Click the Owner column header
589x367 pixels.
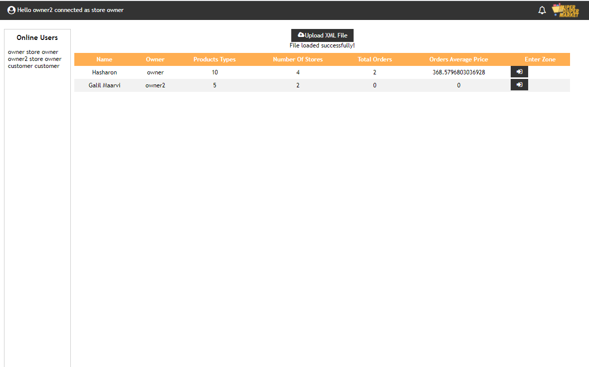pos(155,59)
